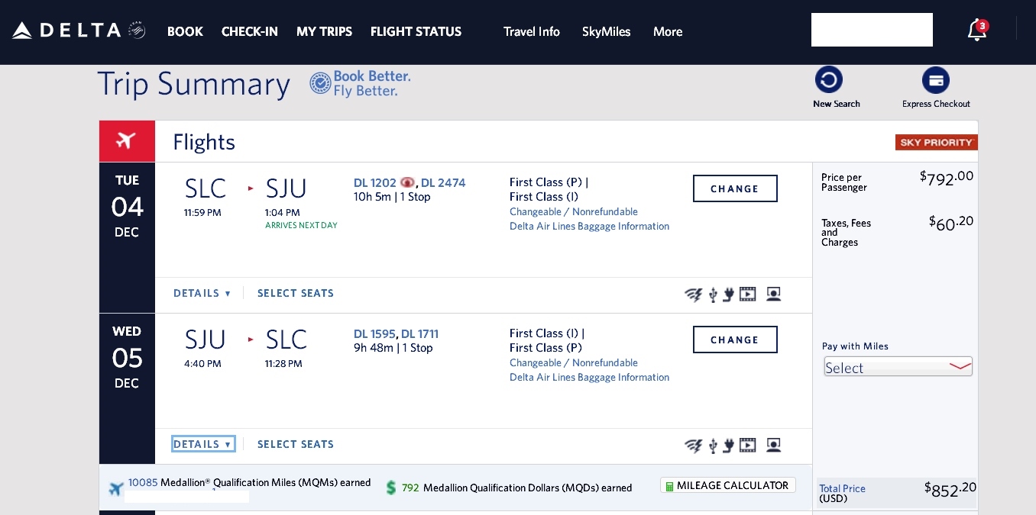Click Changeable / Nonrefundable on outbound flight

(574, 211)
